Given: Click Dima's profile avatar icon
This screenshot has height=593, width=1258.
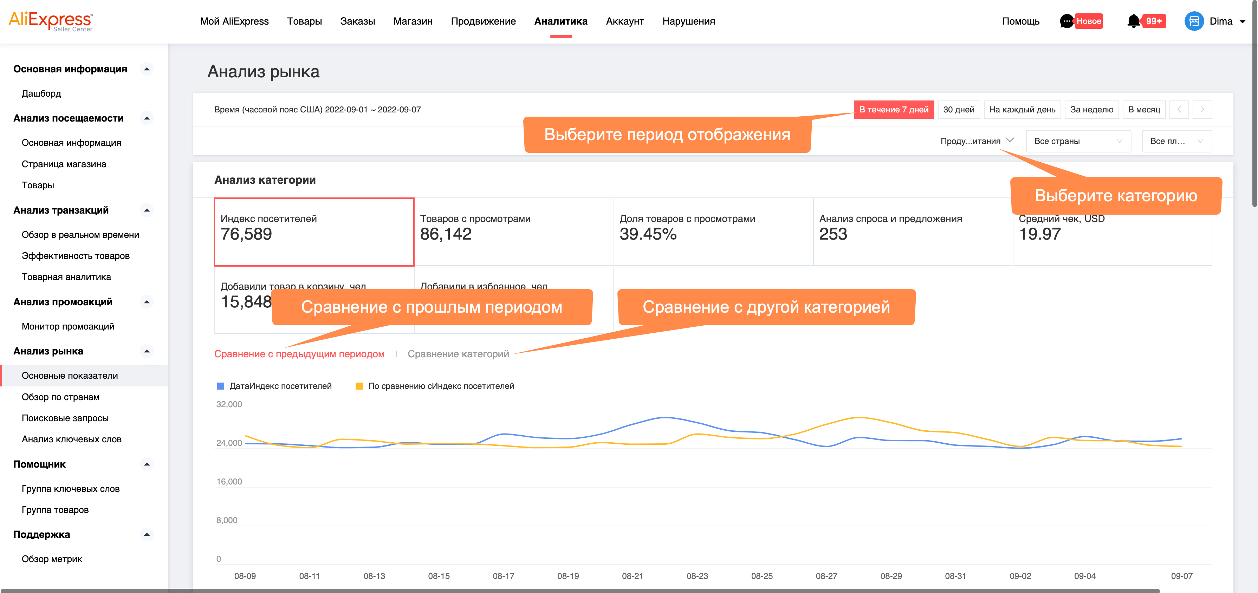Looking at the screenshot, I should [x=1195, y=21].
